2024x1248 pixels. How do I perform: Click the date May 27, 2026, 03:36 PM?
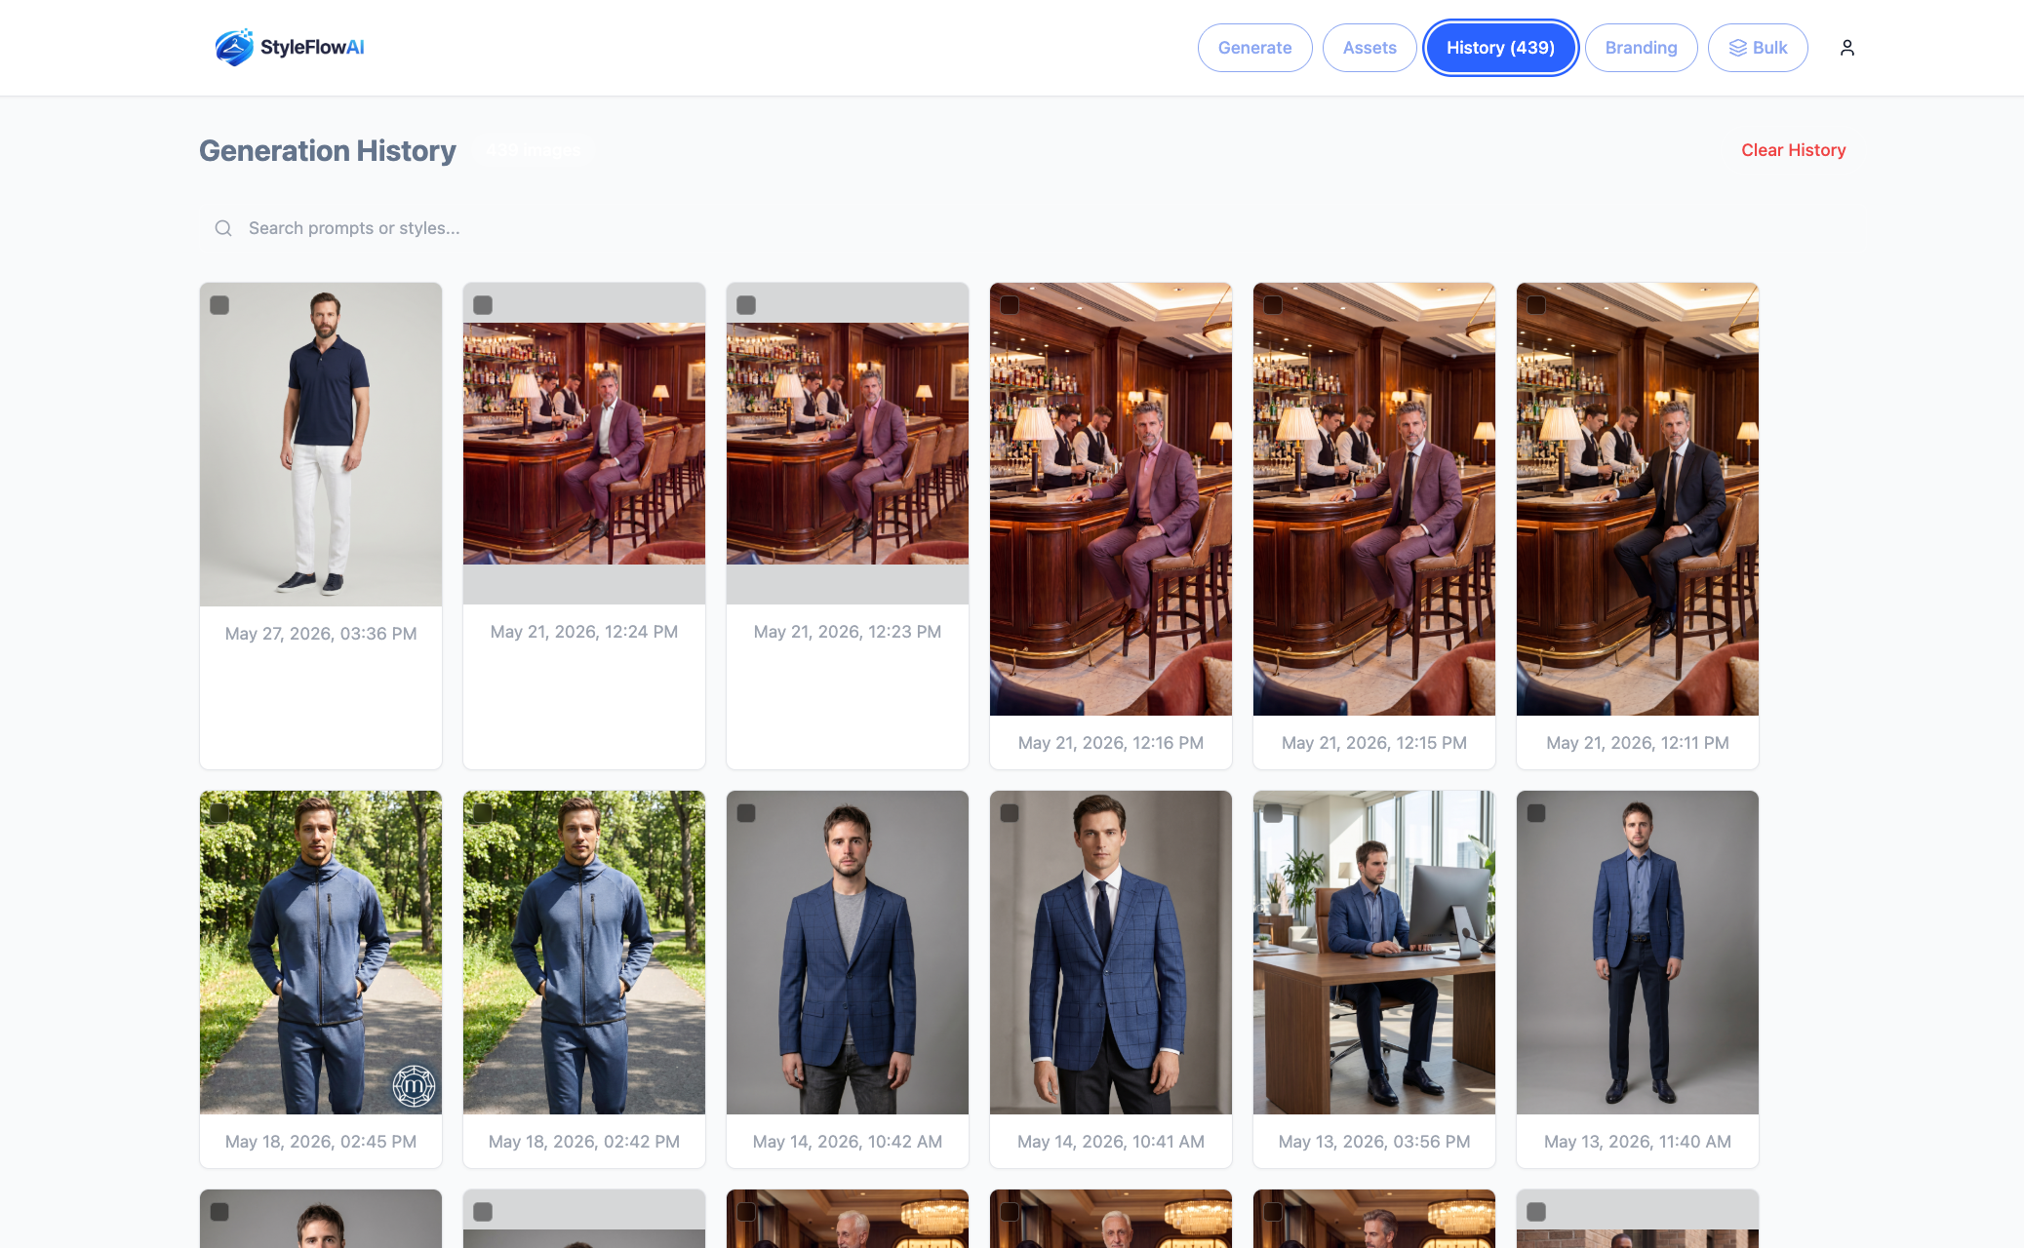point(321,634)
